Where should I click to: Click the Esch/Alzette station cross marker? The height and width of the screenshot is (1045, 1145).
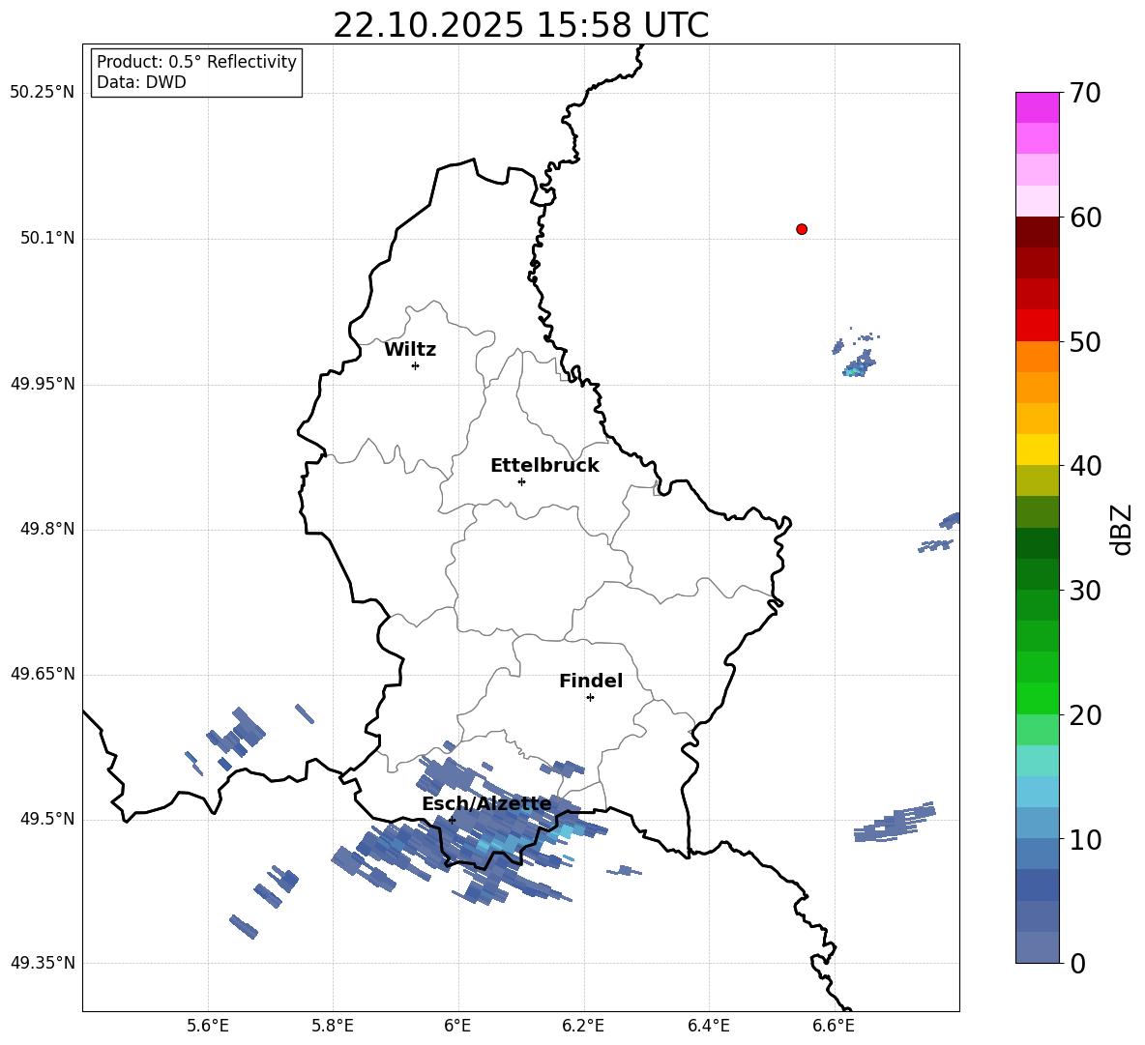pos(452,820)
